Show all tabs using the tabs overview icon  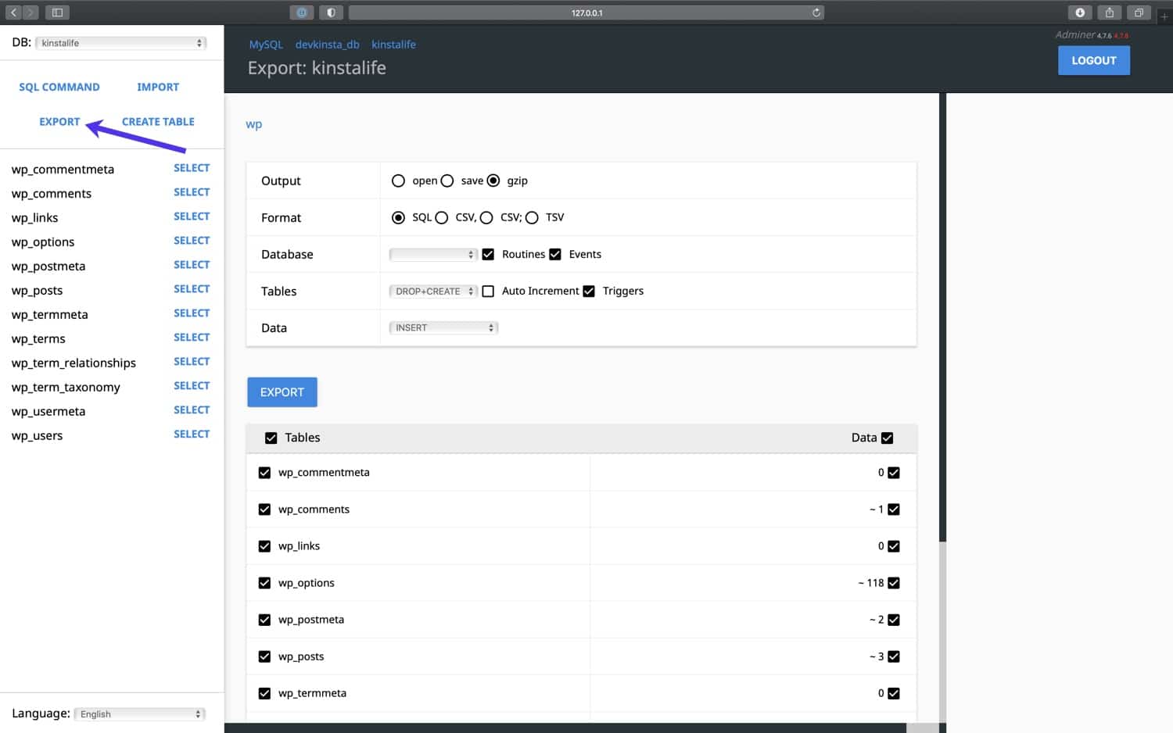(1139, 13)
